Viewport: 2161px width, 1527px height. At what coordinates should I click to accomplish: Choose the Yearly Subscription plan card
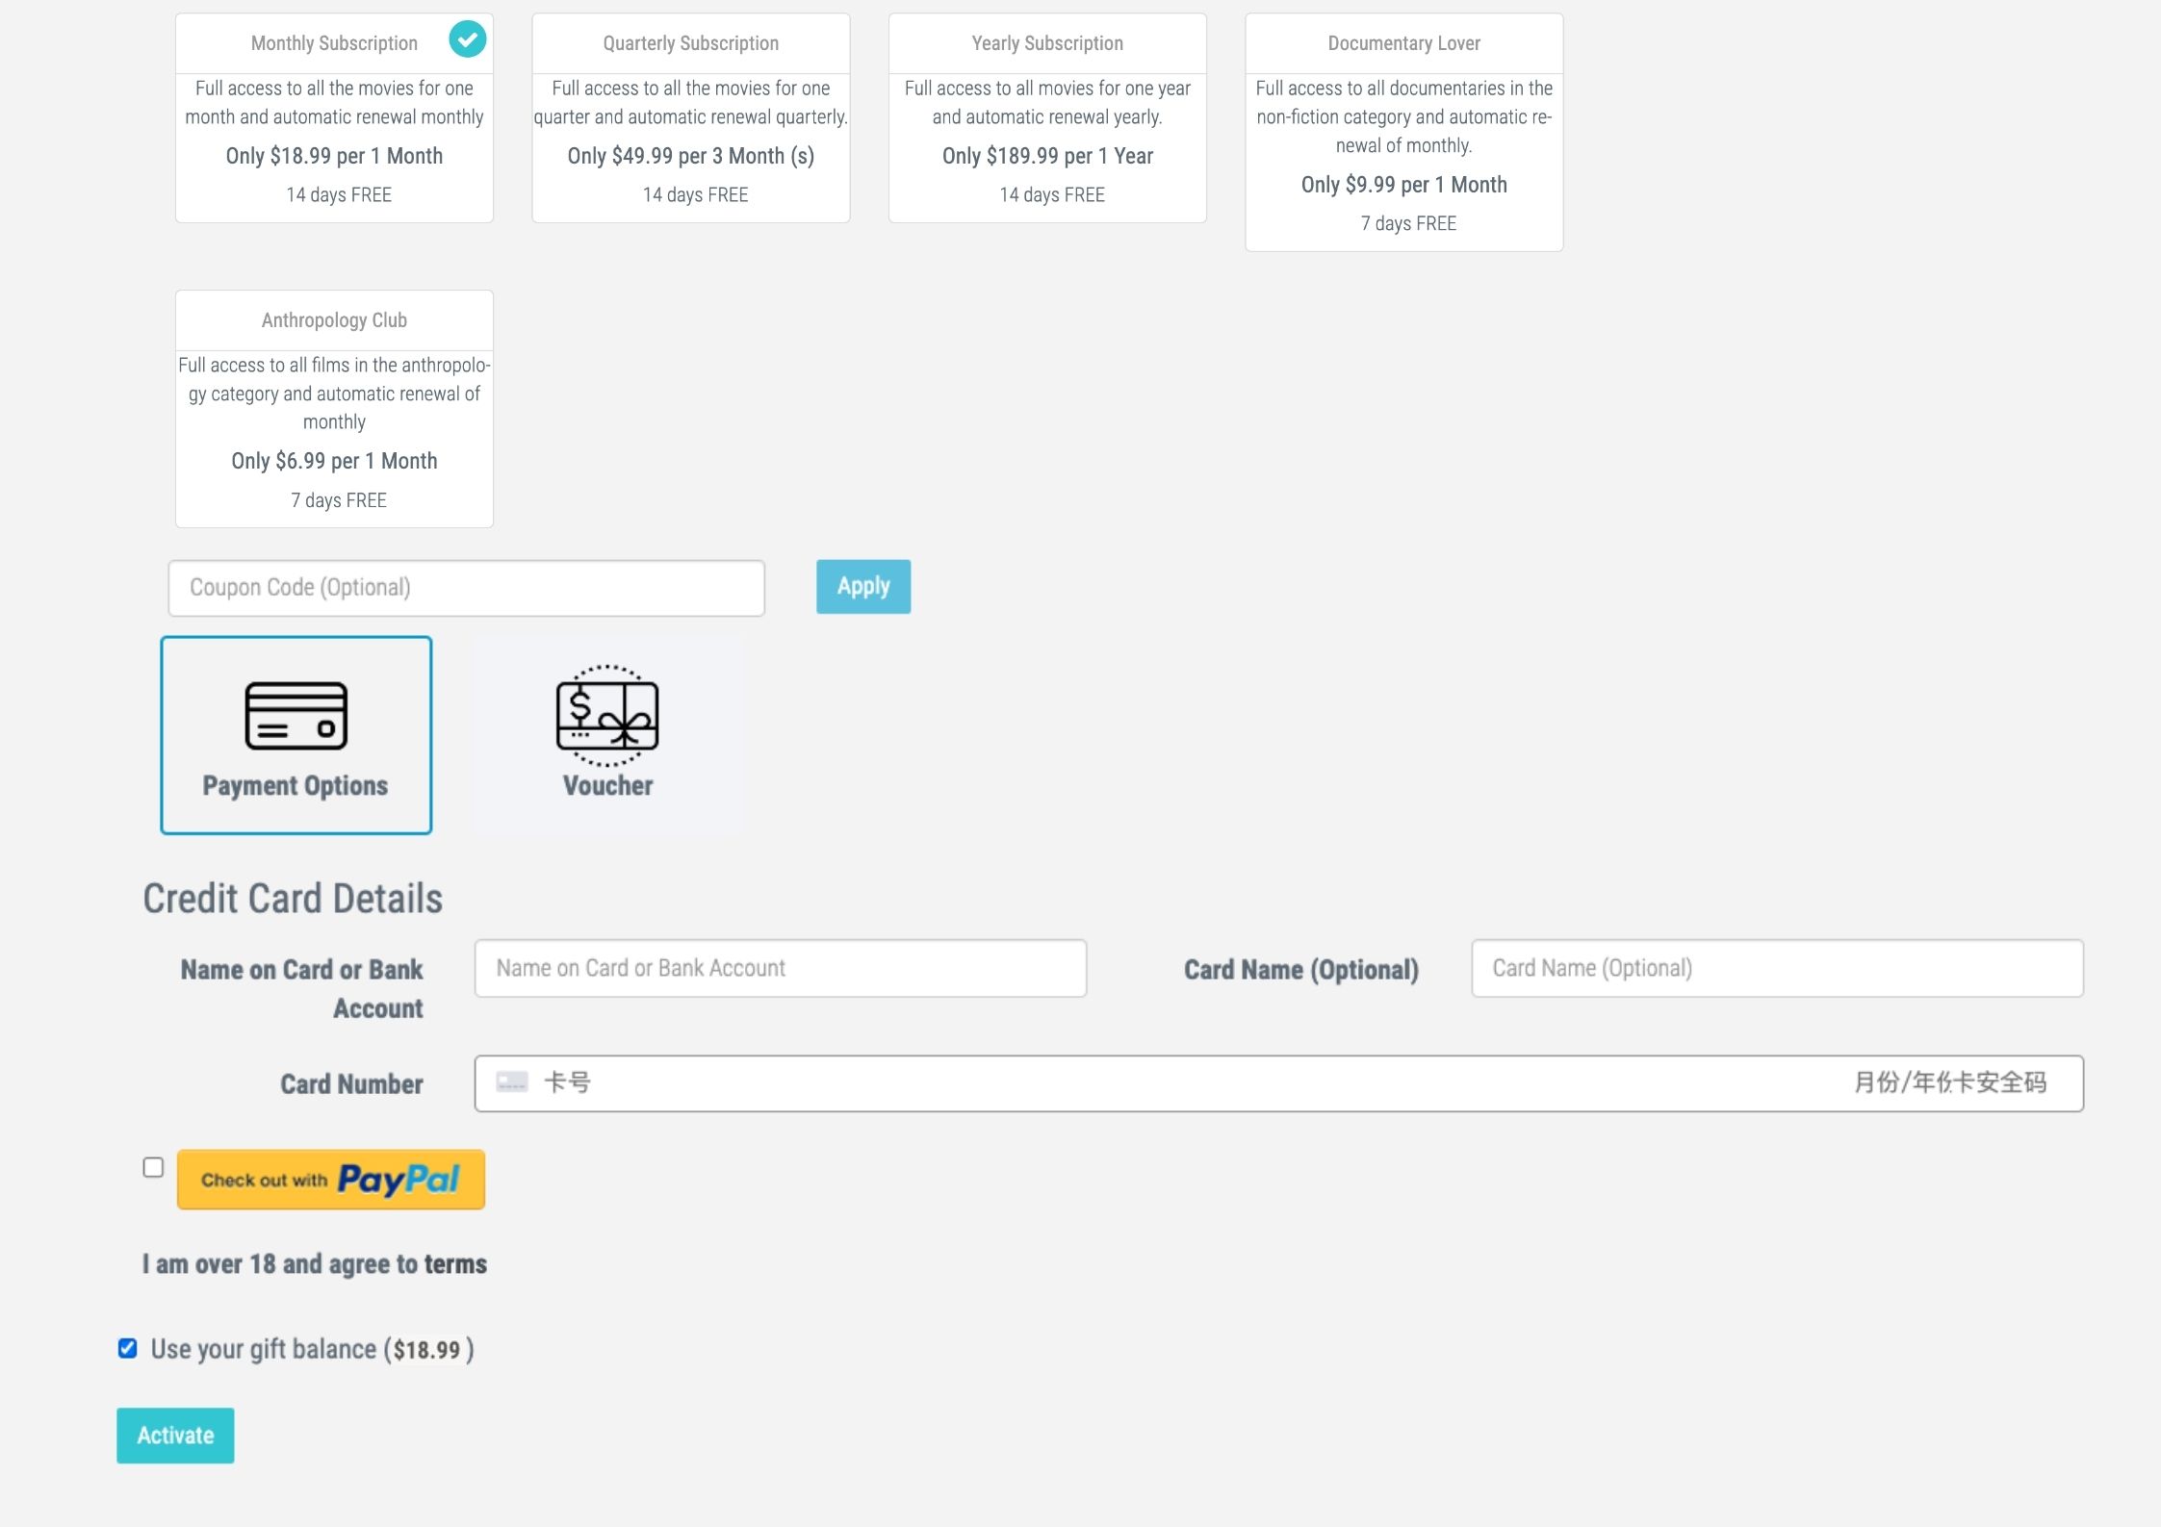pos(1046,118)
